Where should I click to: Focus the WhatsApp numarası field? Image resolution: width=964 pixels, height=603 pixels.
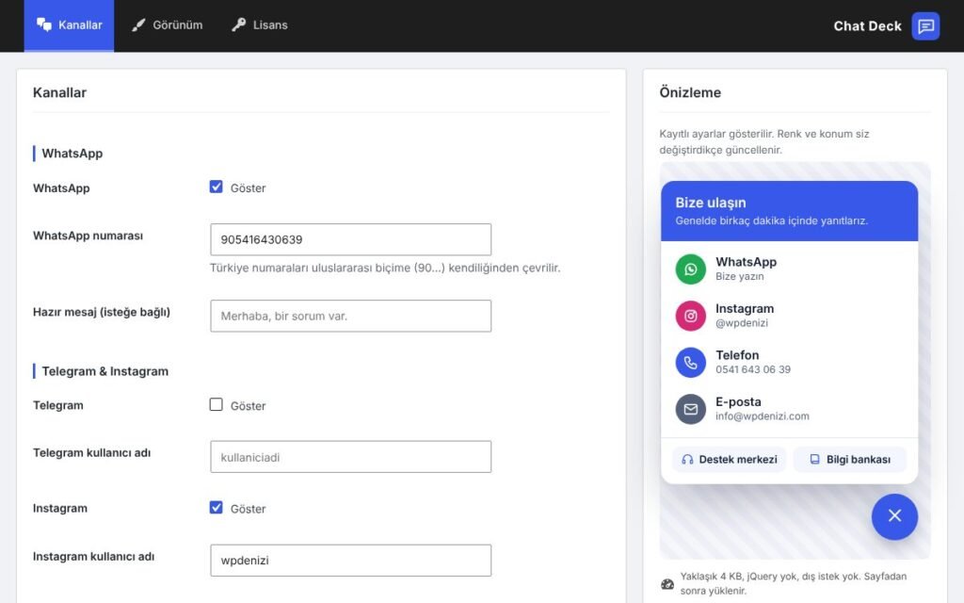coord(350,239)
